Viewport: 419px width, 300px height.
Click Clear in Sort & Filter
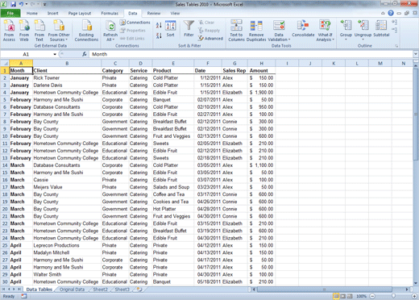(206, 23)
